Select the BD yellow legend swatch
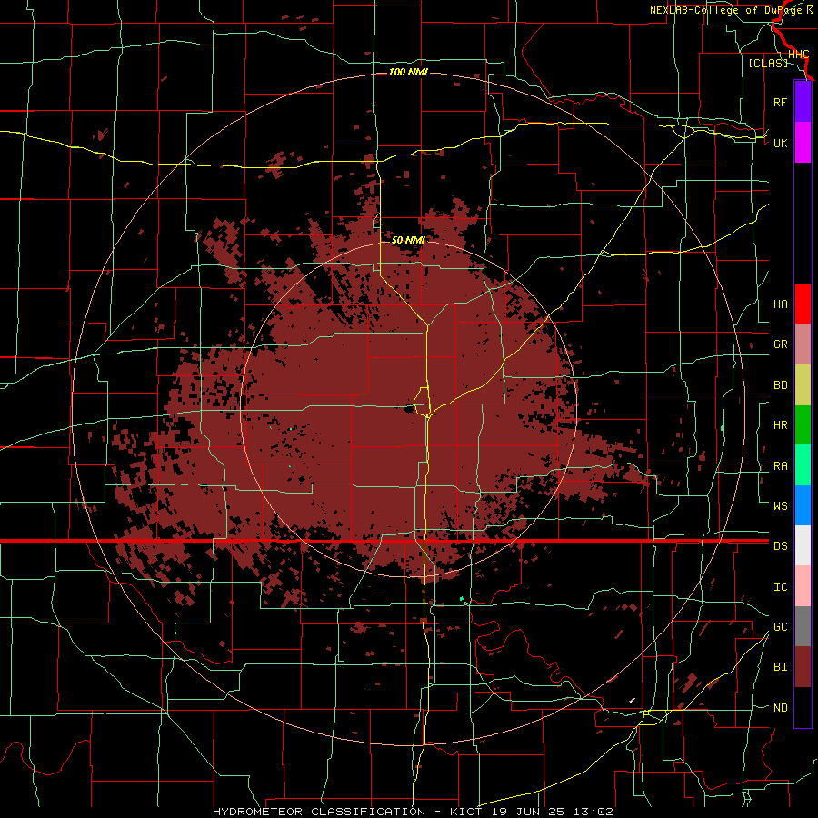The height and width of the screenshot is (818, 818). pyautogui.click(x=803, y=385)
